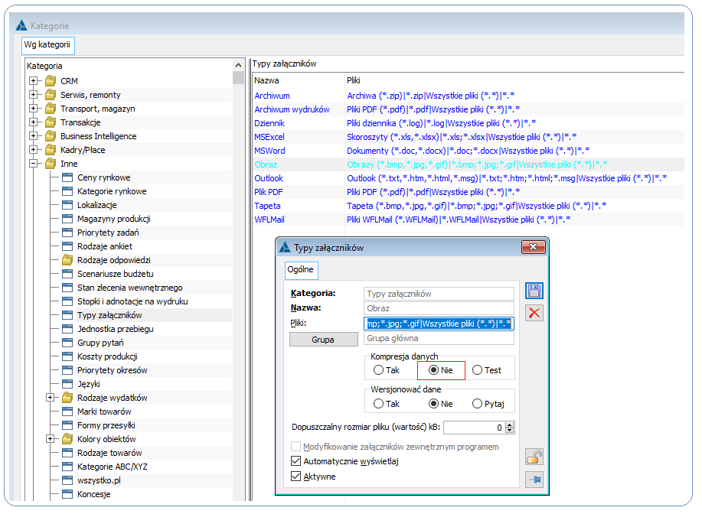Click the Koncesje item icon

coord(67,494)
